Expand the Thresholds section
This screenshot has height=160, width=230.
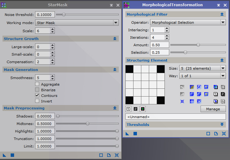pyautogui.click(x=222, y=124)
